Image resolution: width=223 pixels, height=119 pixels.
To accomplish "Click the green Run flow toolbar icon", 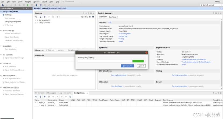I will pos(28,5).
